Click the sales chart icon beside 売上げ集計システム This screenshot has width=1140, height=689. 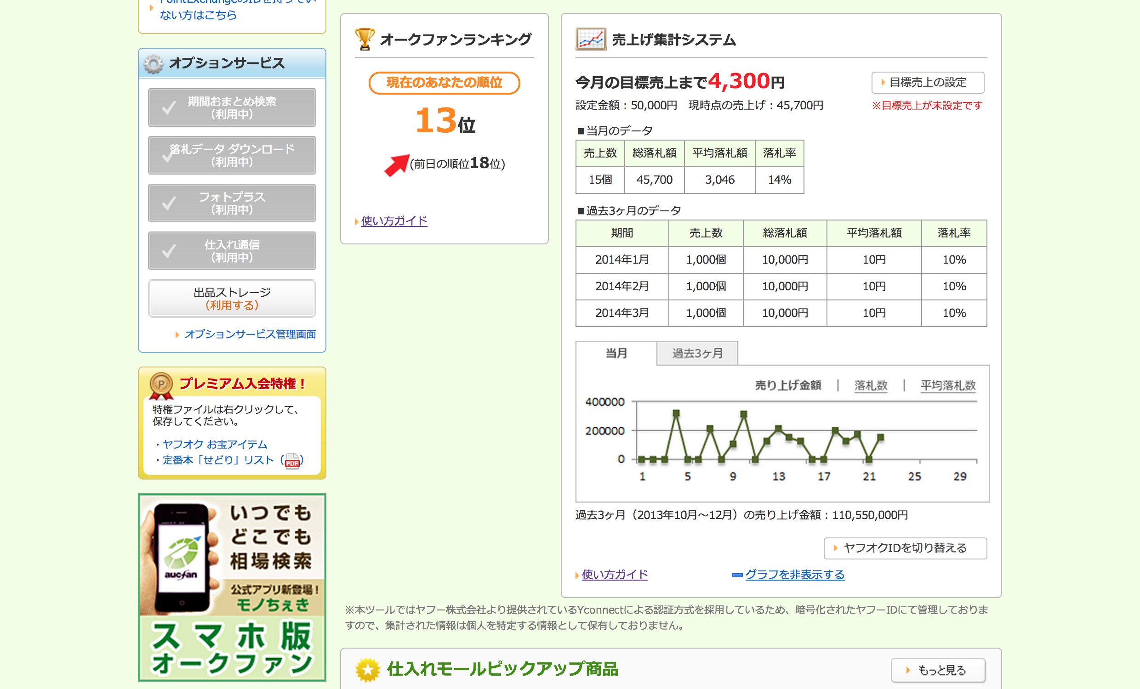590,40
